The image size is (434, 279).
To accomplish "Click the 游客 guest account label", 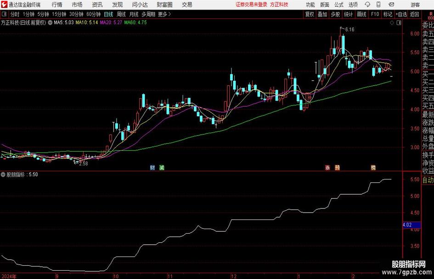I will (x=415, y=5).
